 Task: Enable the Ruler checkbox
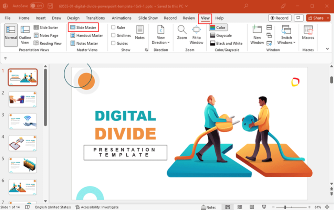(x=113, y=27)
